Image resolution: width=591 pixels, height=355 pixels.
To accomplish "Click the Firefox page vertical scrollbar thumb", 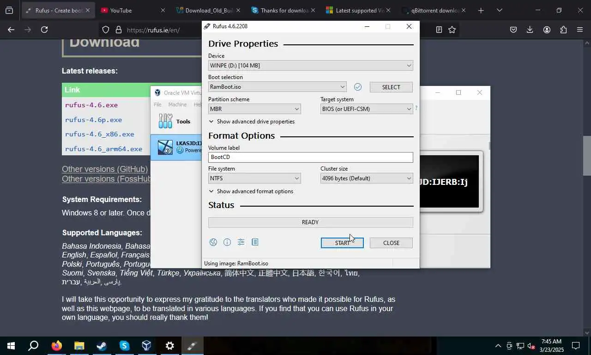I will point(587,156).
